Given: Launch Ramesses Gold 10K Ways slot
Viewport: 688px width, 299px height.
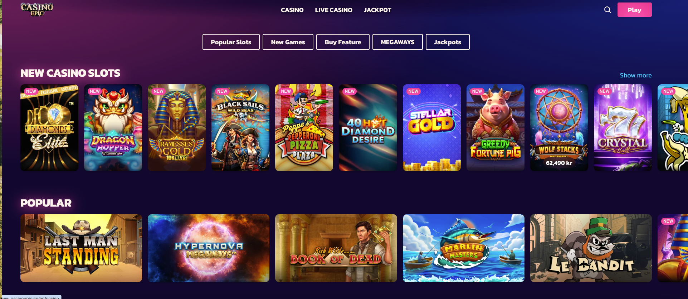Looking at the screenshot, I should [177, 128].
